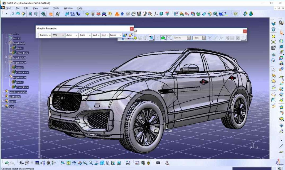Toggle the grid display in the sketch toolbar

232,38
